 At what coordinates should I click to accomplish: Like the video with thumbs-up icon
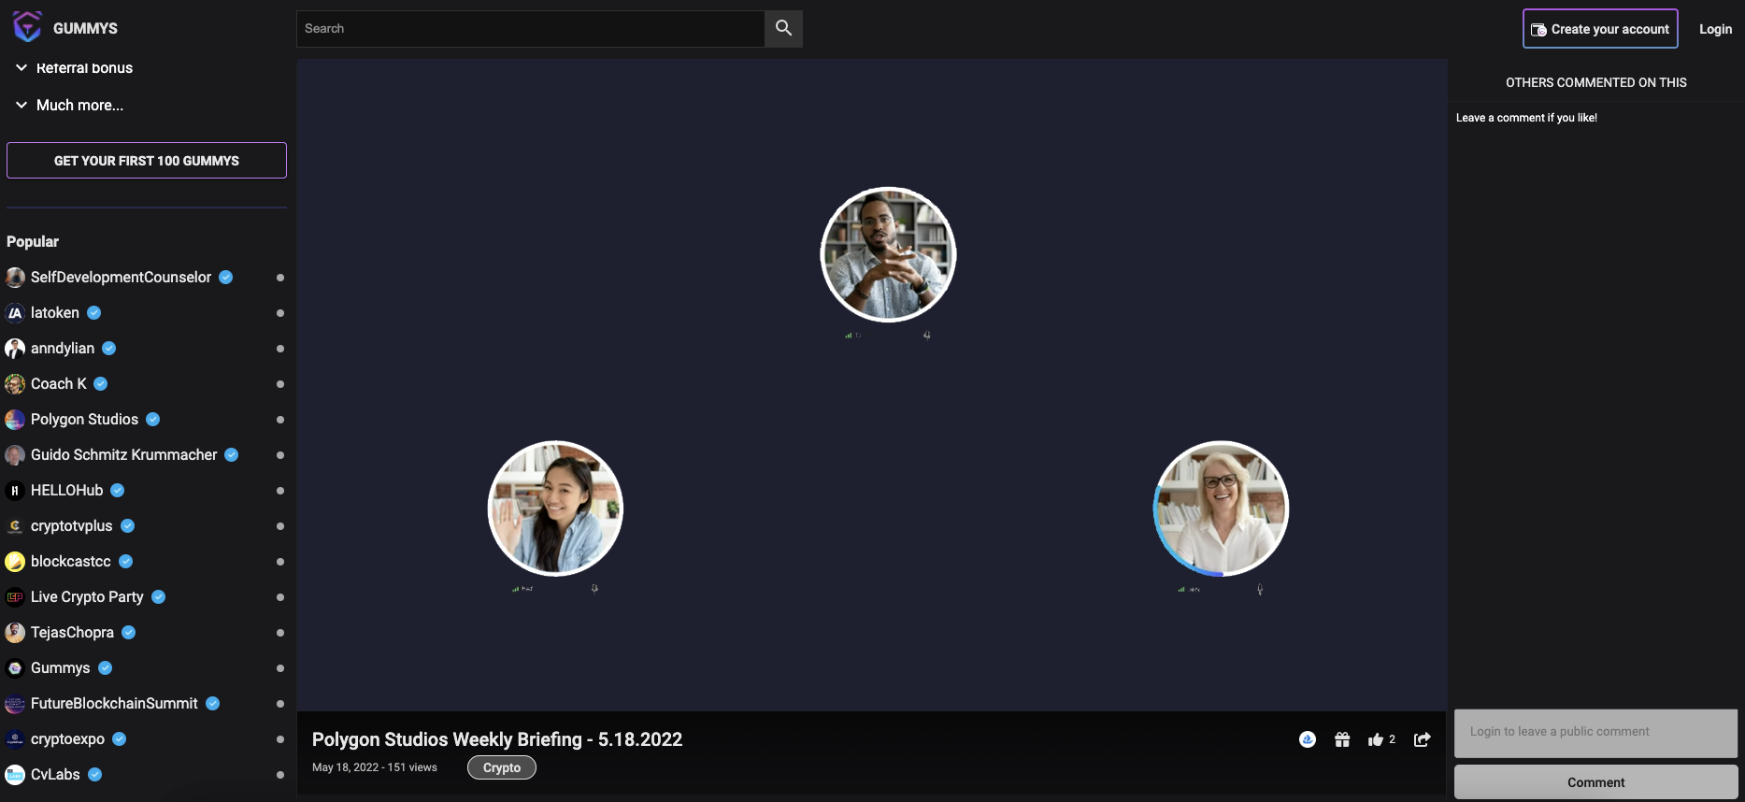click(1376, 739)
